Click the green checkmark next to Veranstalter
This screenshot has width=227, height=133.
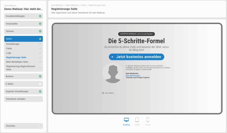(x=40, y=24)
